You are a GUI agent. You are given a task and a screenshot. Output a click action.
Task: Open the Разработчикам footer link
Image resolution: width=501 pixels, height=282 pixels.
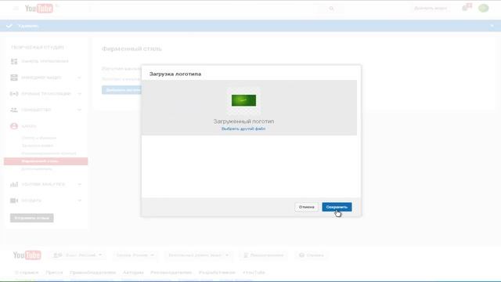[x=217, y=273]
